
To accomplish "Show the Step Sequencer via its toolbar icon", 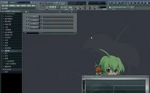I will point(114,3).
